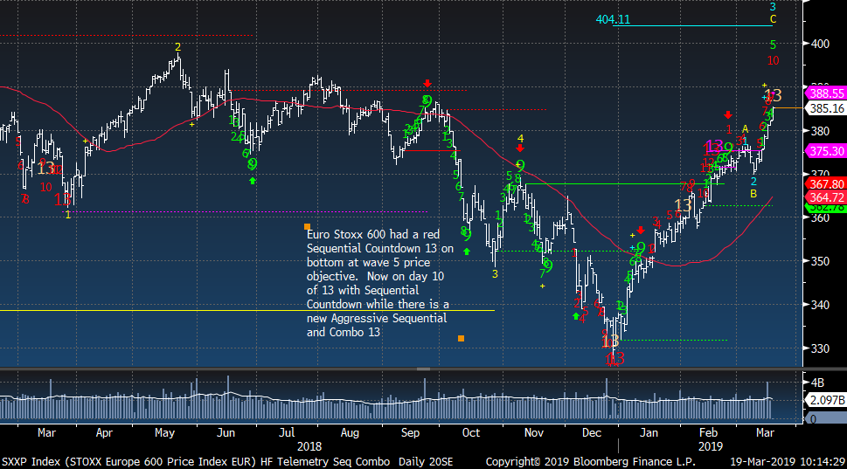Select the Euro Stoxx 600 annotation text
The height and width of the screenshot is (469, 847).
click(x=380, y=283)
